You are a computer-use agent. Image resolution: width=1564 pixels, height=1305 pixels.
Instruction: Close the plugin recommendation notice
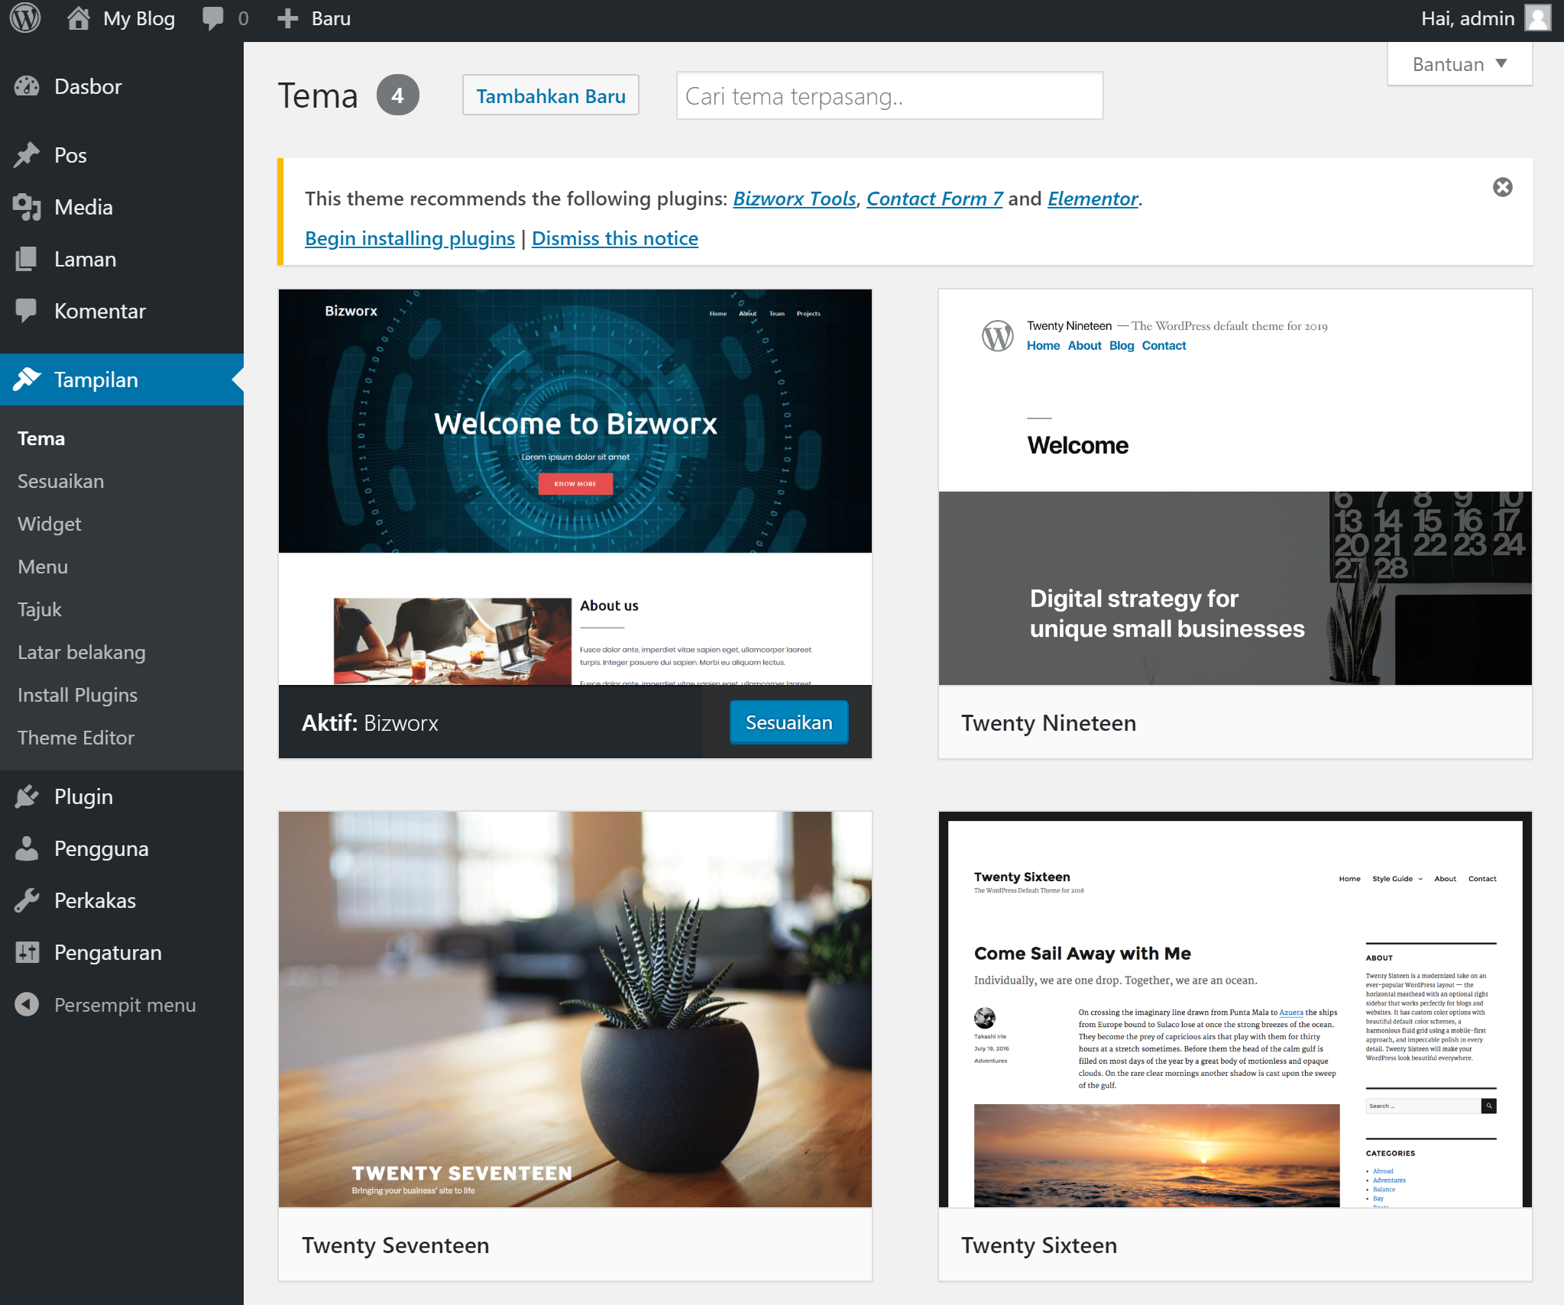(x=1503, y=189)
